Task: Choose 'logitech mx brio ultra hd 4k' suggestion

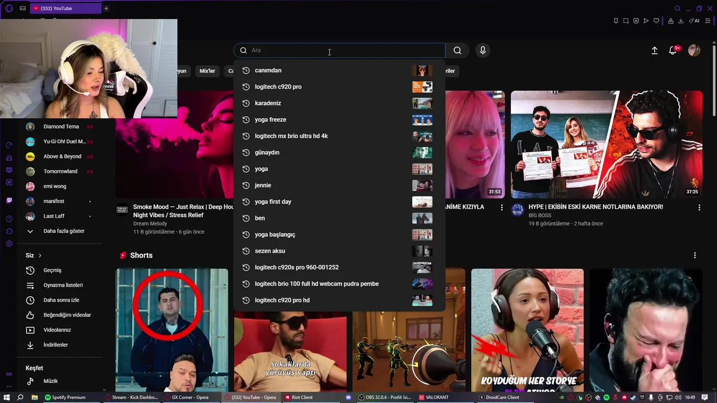Action: 339,136
